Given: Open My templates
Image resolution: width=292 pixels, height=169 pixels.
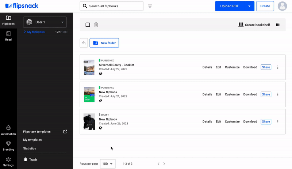Looking at the screenshot, I should coord(32,140).
